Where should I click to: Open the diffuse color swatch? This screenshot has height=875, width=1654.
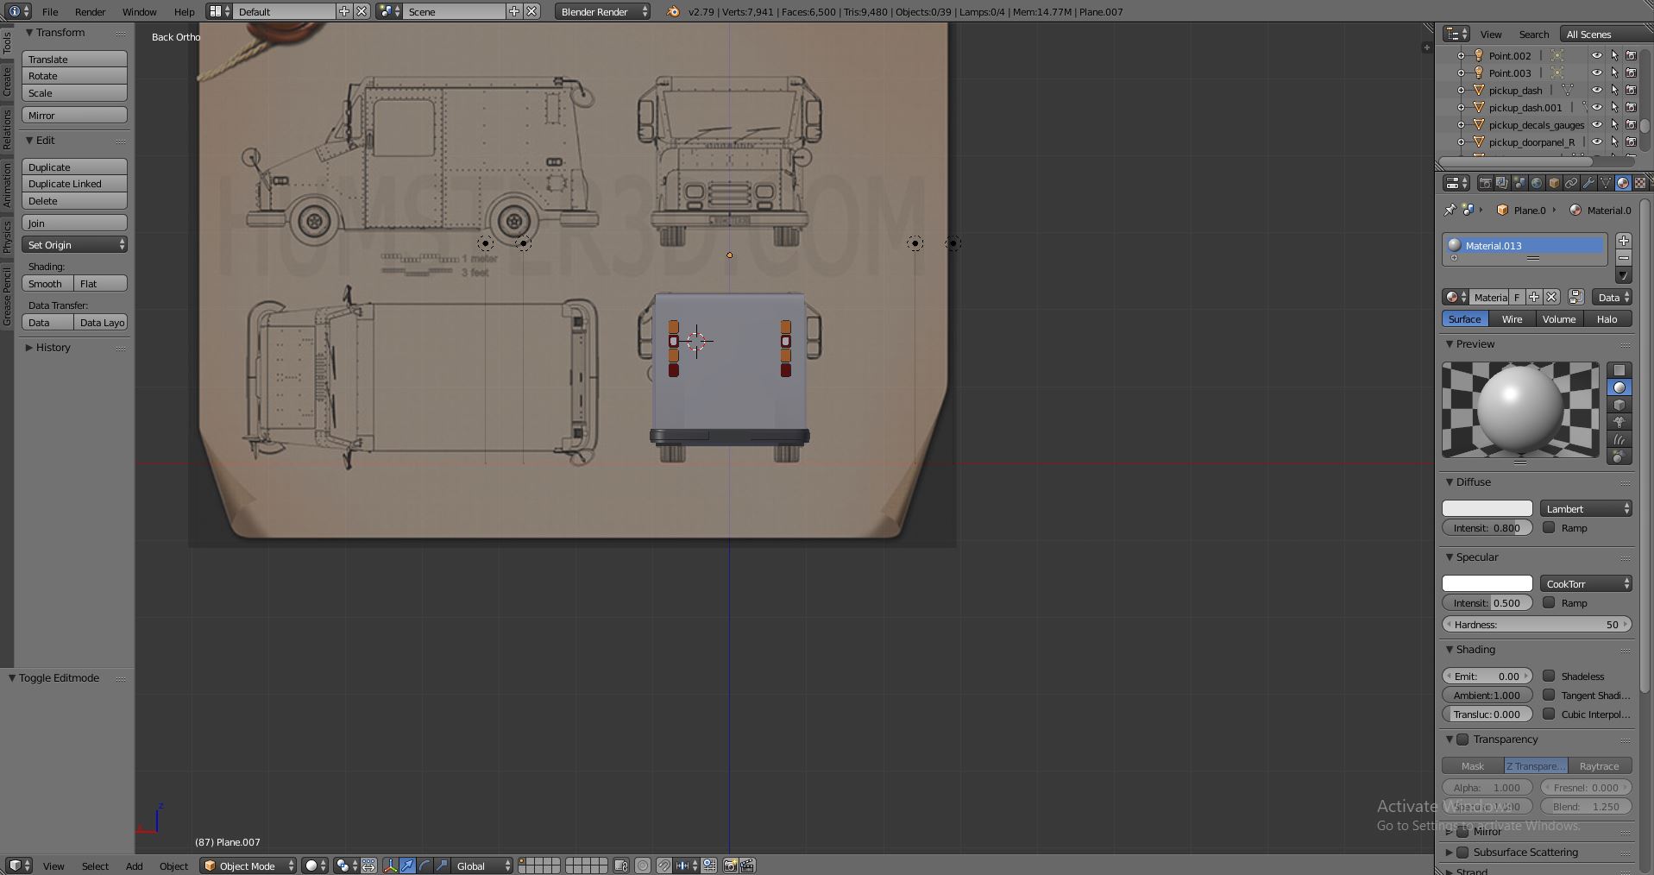(1487, 508)
